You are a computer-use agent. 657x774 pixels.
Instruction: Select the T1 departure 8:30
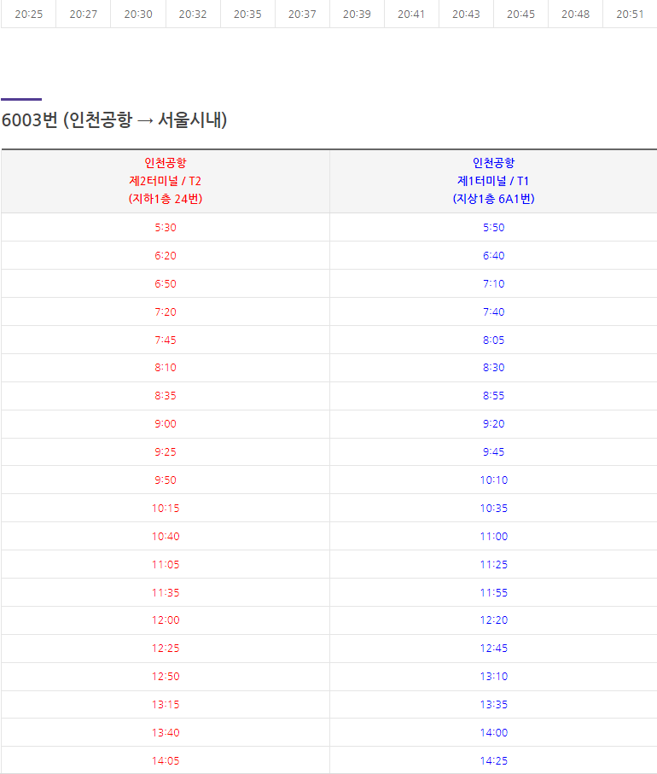494,367
